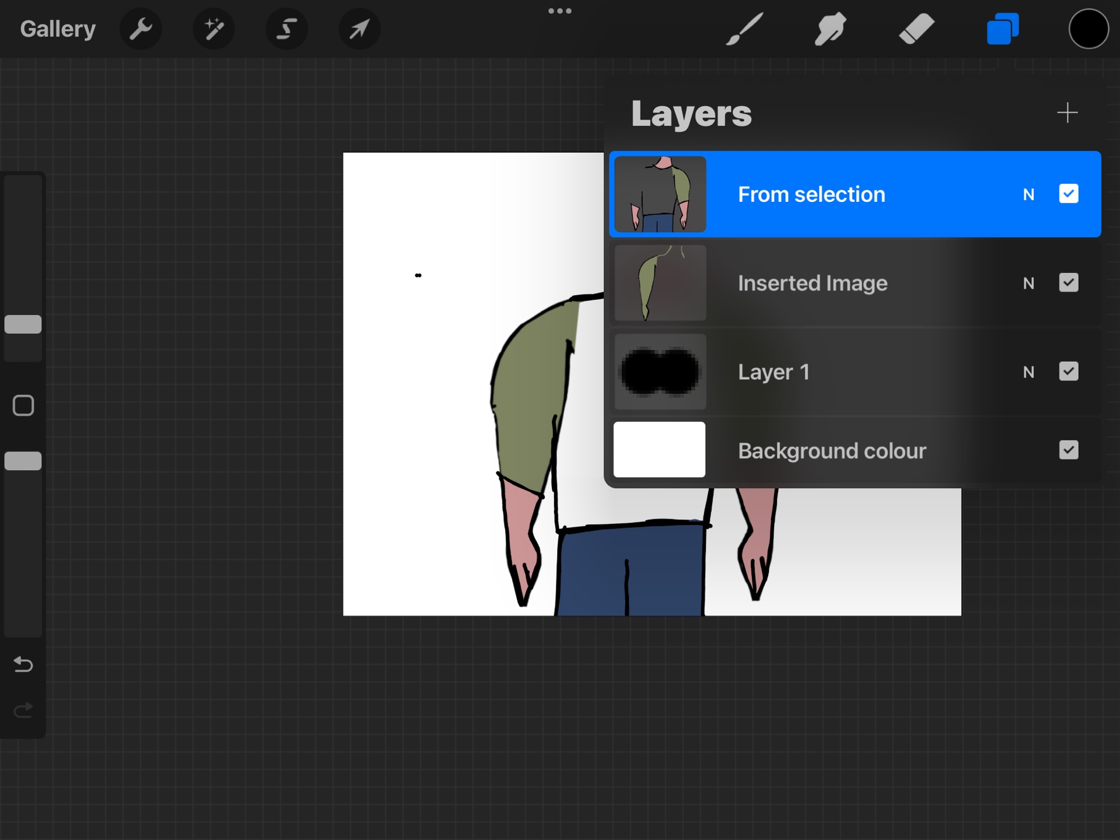The image size is (1120, 840).
Task: Select the Eraser tool
Action: pyautogui.click(x=916, y=28)
